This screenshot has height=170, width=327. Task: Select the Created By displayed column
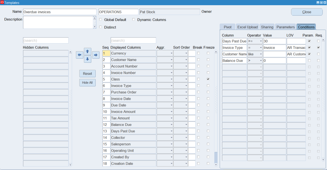pos(133,157)
